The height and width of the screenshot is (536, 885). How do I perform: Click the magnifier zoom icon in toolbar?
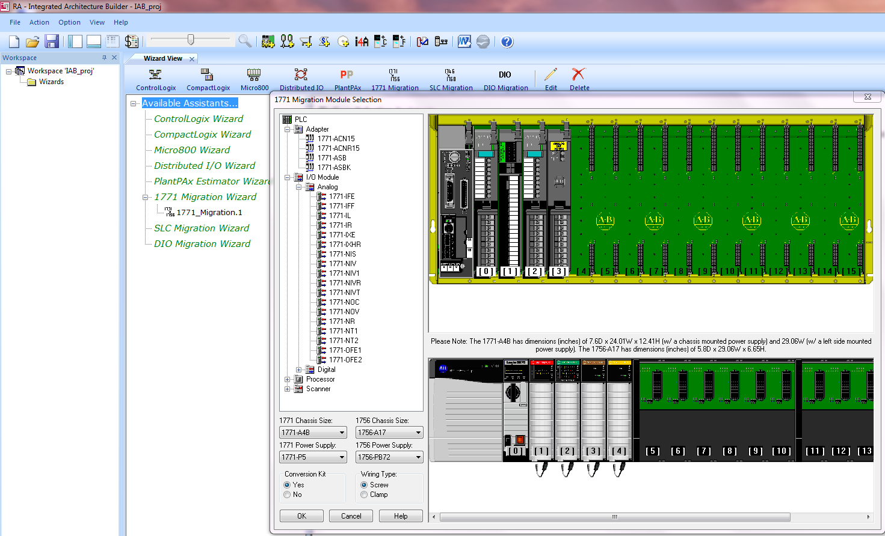pyautogui.click(x=245, y=41)
